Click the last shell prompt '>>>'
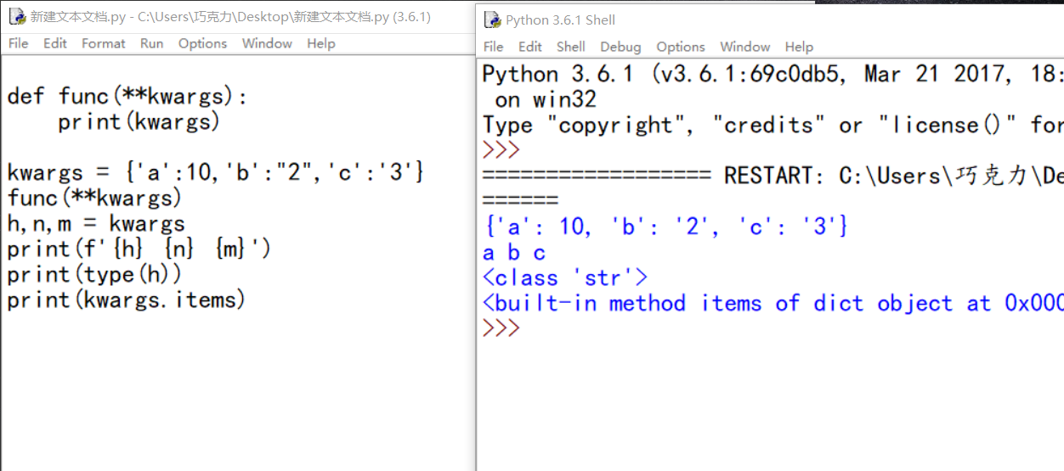This screenshot has height=471, width=1064. pos(501,328)
